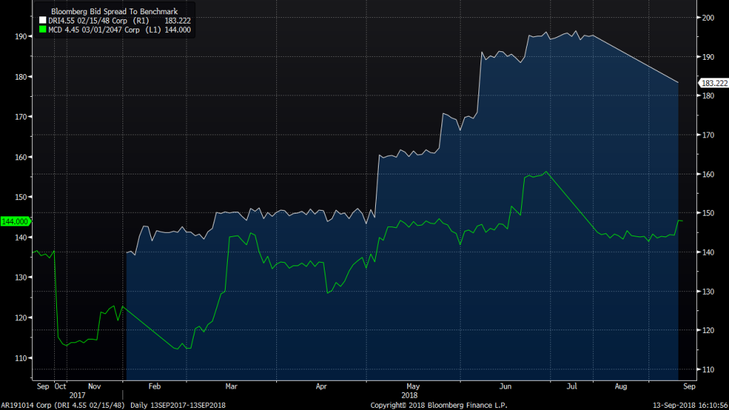The image size is (729, 410).
Task: Click the Mar label on the date axis
Action: [x=231, y=386]
